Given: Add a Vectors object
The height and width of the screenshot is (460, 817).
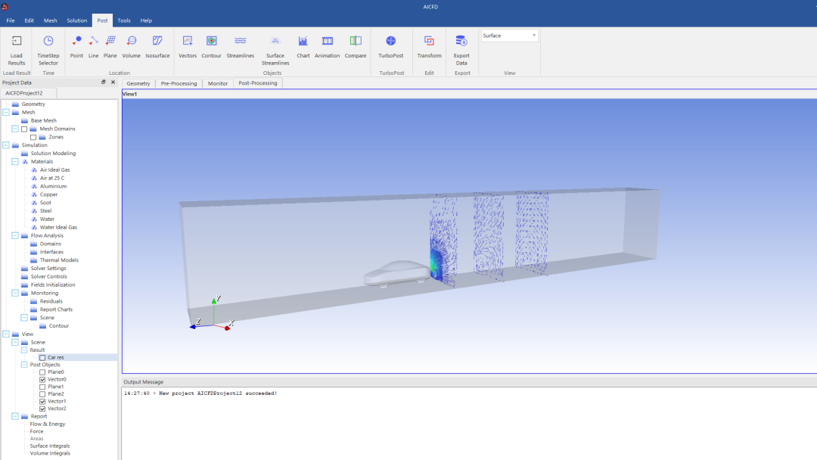Looking at the screenshot, I should click(x=188, y=41).
